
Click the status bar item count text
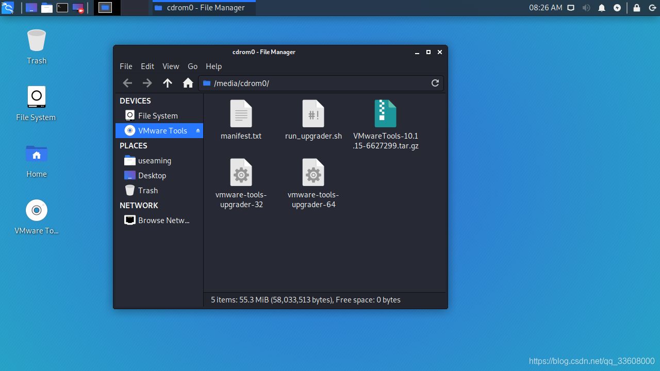pos(306,300)
